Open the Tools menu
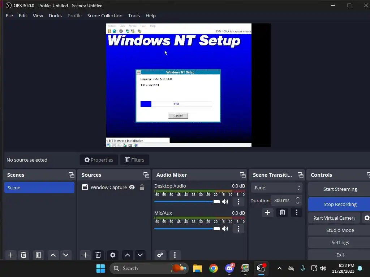The height and width of the screenshot is (277, 370). click(x=134, y=16)
